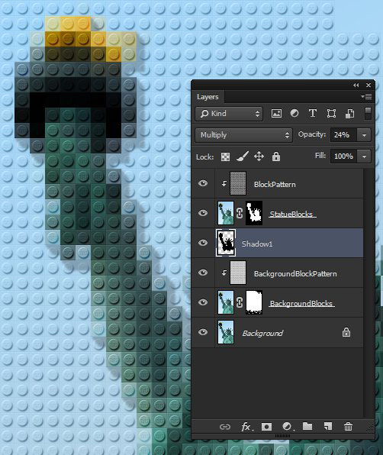383x455 pixels.
Task: Open the fx layer style menu
Action: tap(246, 427)
